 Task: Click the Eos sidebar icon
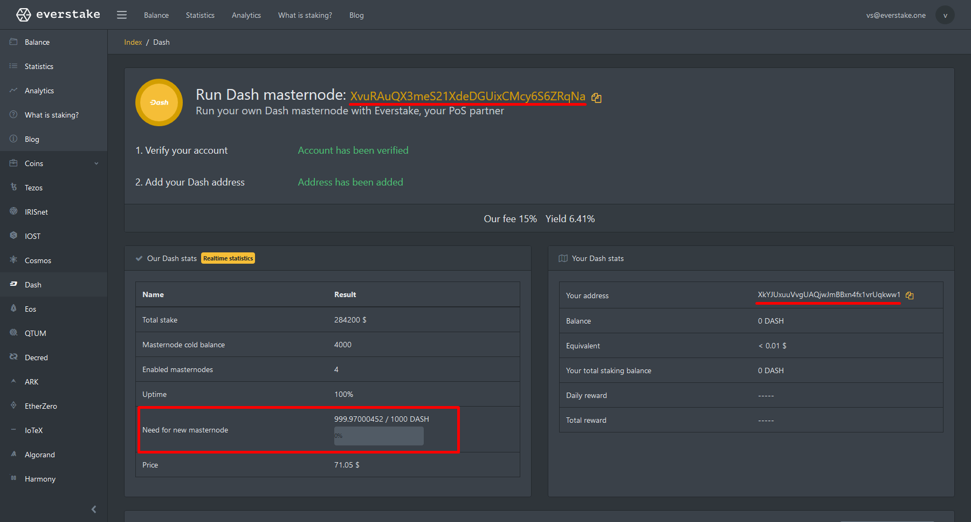coord(13,308)
